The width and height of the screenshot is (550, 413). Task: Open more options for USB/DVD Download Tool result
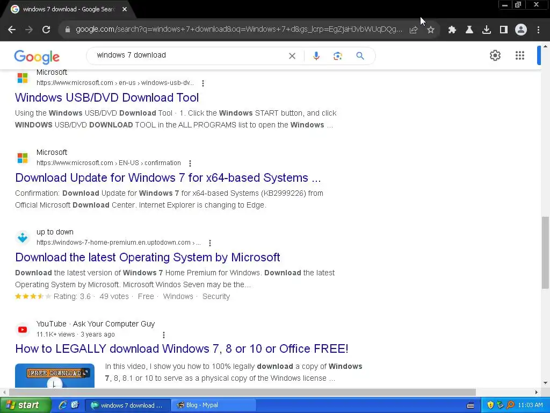point(202,83)
